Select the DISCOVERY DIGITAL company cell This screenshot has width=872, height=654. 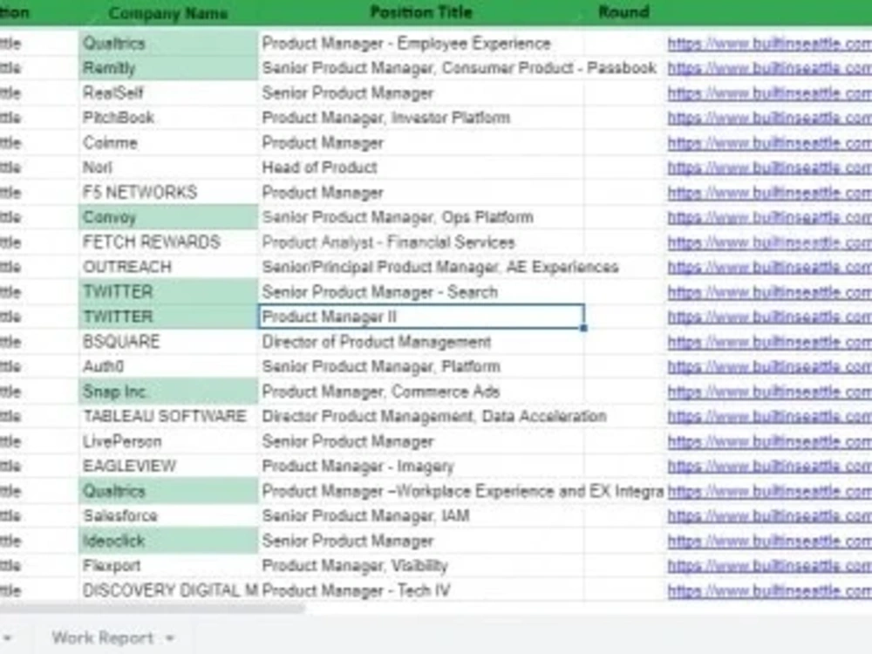click(x=168, y=590)
